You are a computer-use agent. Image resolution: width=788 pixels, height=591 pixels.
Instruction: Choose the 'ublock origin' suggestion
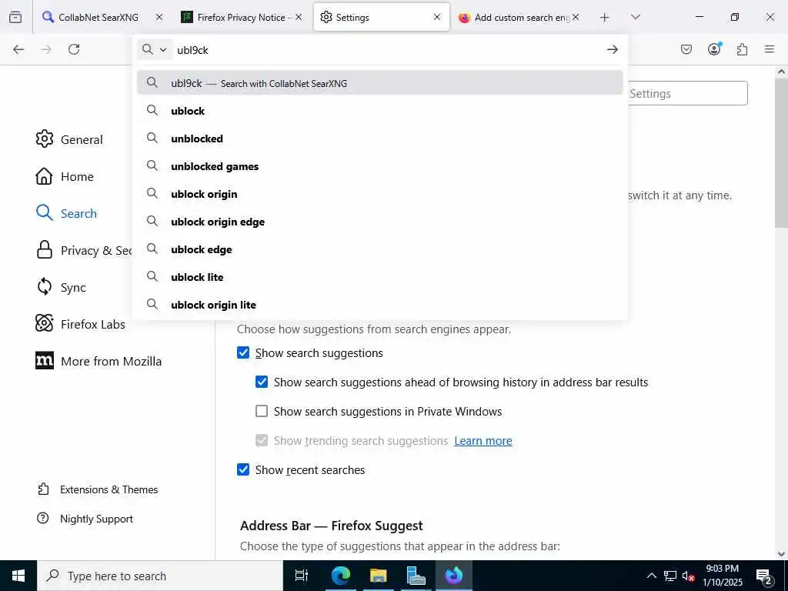point(380,193)
